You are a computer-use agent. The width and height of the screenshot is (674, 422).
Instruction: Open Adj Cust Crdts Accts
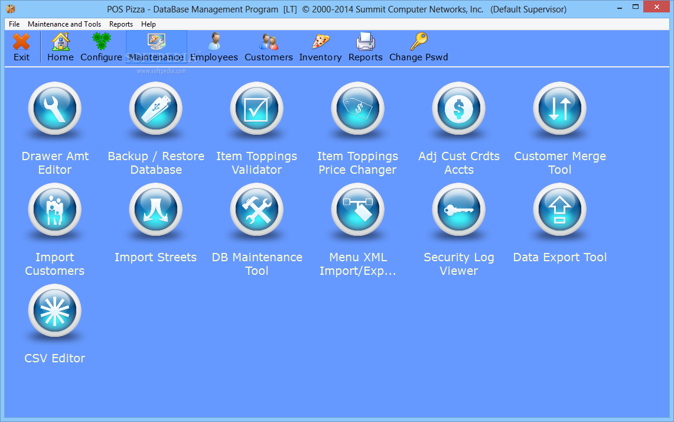pos(458,108)
